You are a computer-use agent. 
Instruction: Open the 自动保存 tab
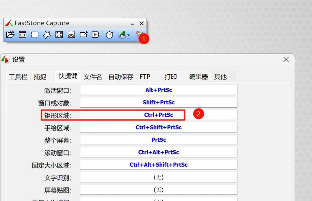pos(121,77)
